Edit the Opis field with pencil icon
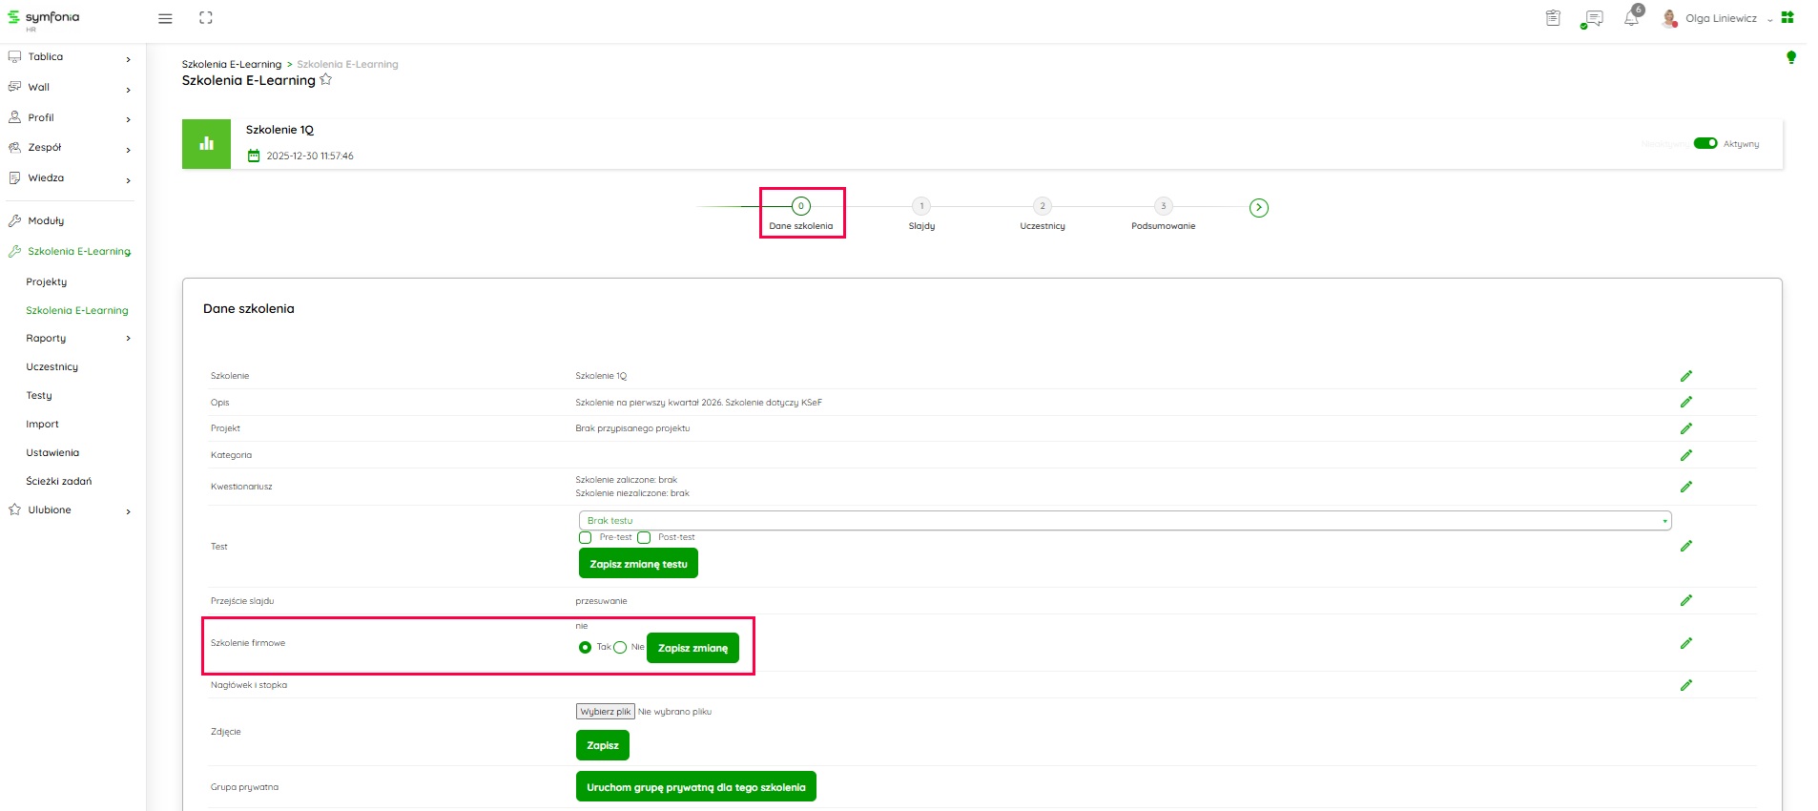This screenshot has height=811, width=1818. coord(1685,403)
